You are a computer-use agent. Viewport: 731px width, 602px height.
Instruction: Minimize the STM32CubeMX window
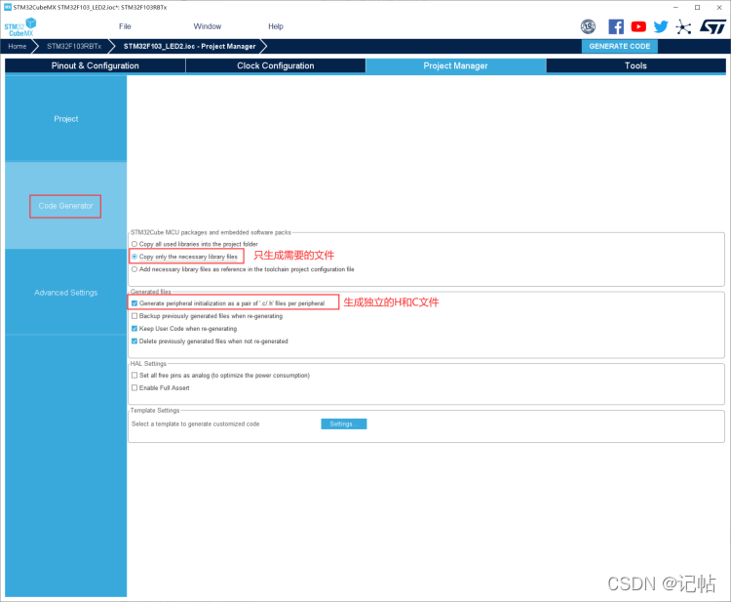pyautogui.click(x=675, y=7)
